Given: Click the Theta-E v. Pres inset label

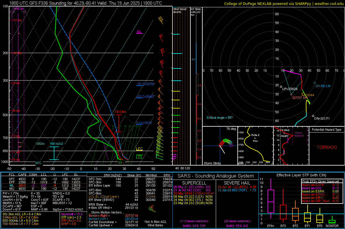Looking at the screenshot, I should point(255,138).
